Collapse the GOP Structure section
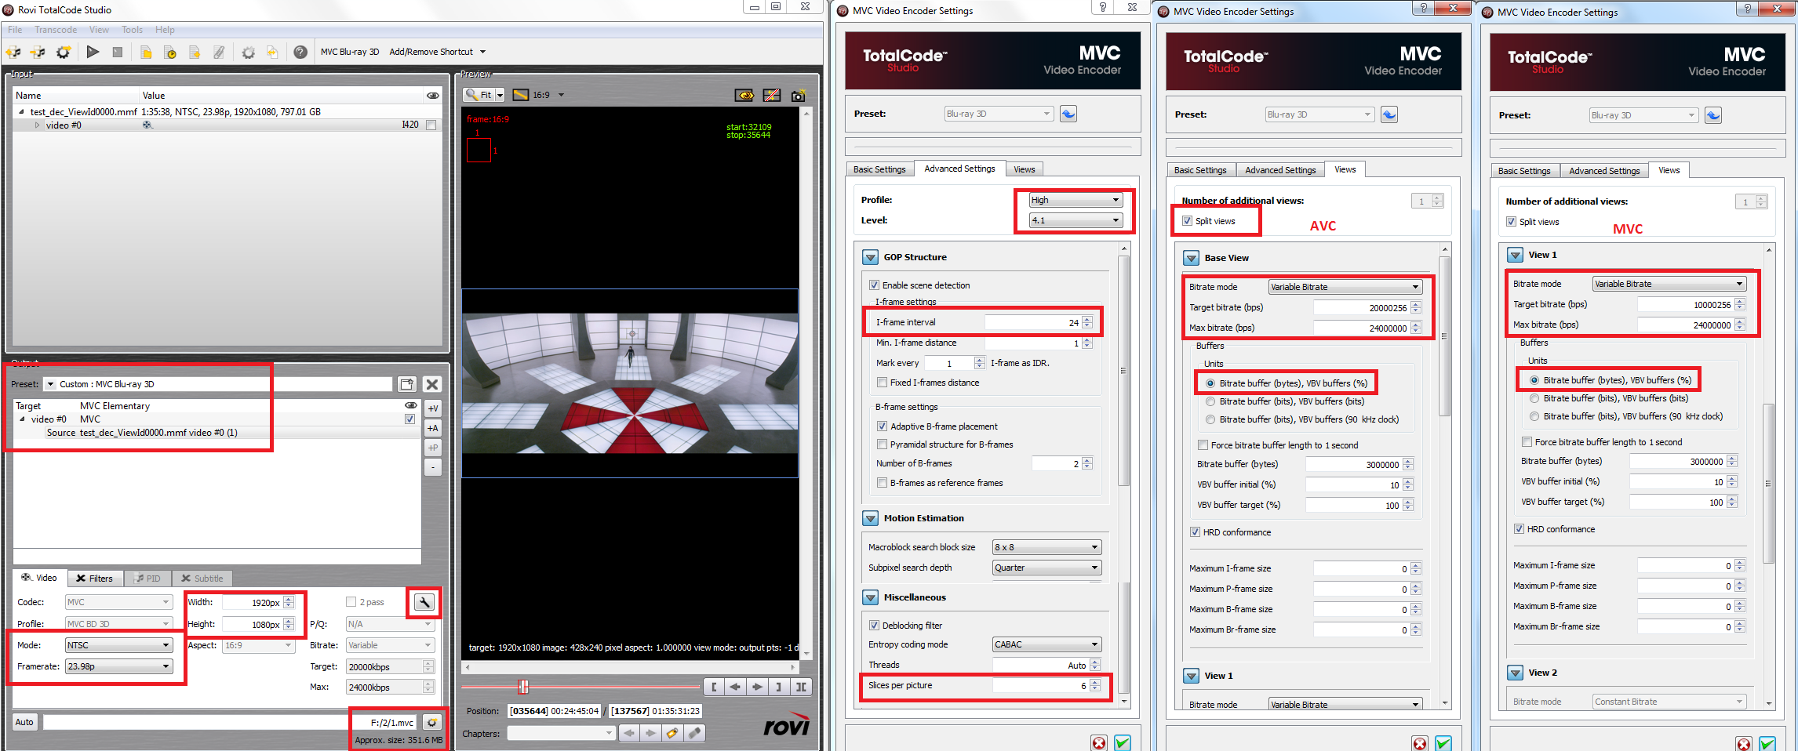 pos(870,257)
